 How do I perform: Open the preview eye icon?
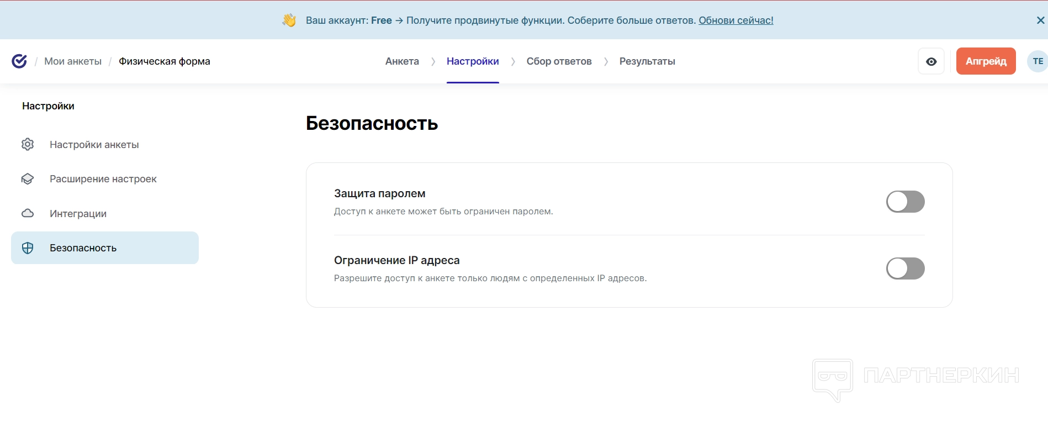[931, 61]
